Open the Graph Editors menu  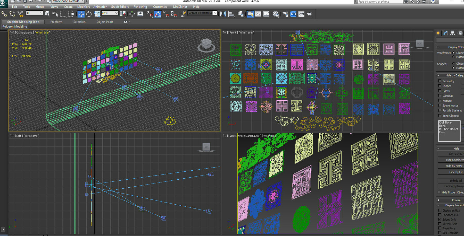(x=120, y=7)
